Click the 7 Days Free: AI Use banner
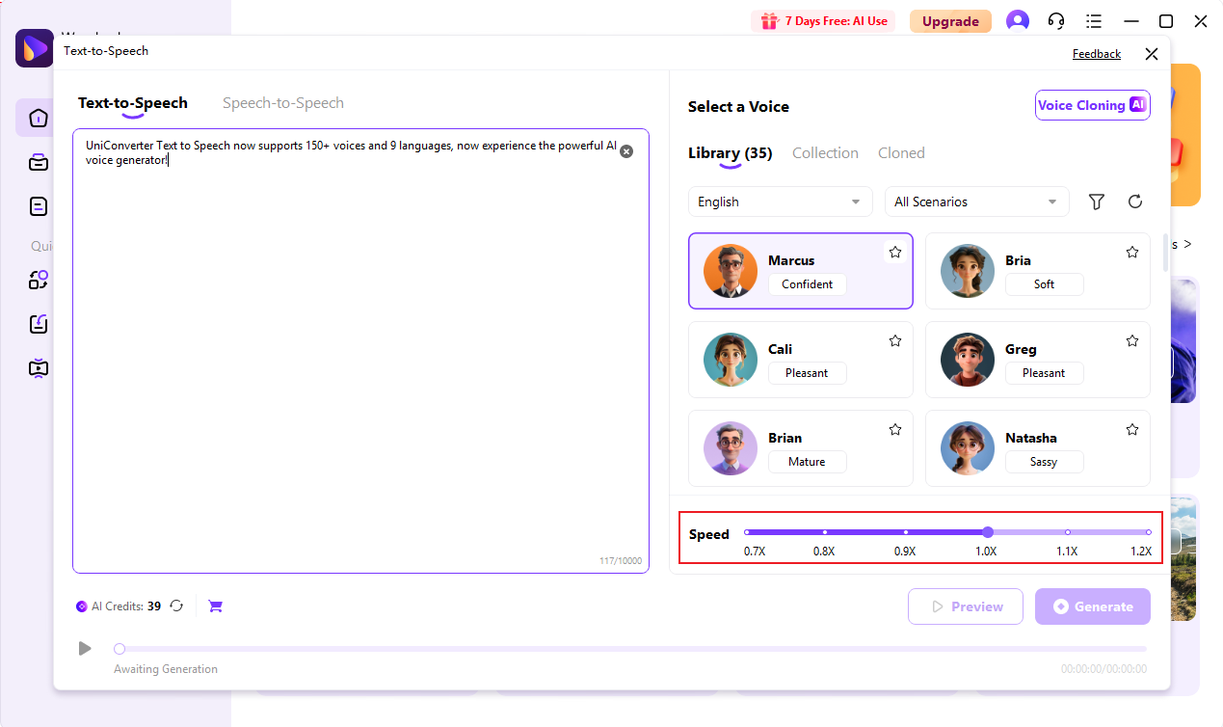 [823, 21]
